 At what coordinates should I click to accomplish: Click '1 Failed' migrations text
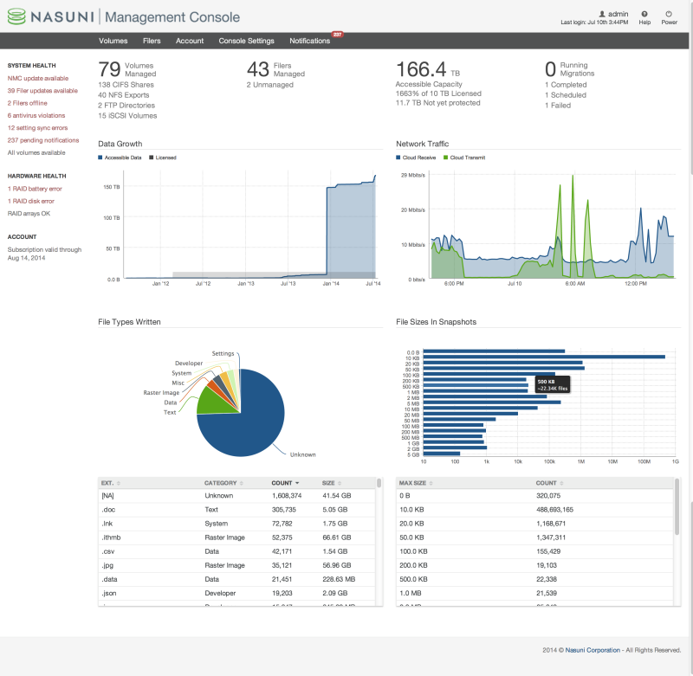(x=558, y=106)
